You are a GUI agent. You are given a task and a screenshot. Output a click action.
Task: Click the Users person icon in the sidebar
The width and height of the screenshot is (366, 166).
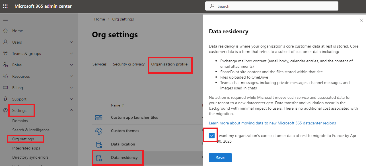click(5, 42)
